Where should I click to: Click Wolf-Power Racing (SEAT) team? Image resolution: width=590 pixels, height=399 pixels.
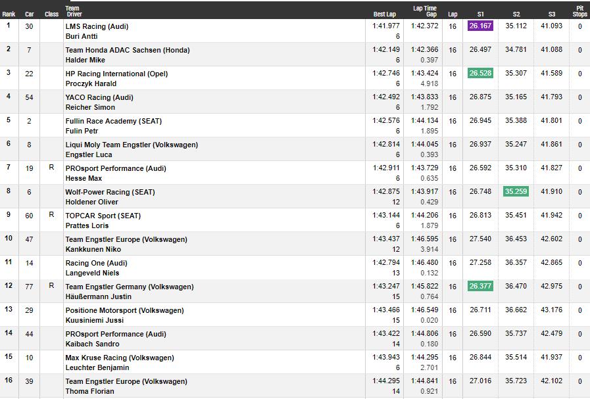point(111,192)
